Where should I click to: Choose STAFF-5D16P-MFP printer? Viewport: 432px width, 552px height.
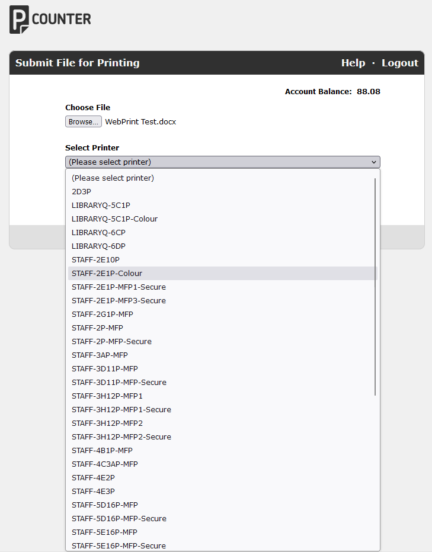(x=223, y=505)
